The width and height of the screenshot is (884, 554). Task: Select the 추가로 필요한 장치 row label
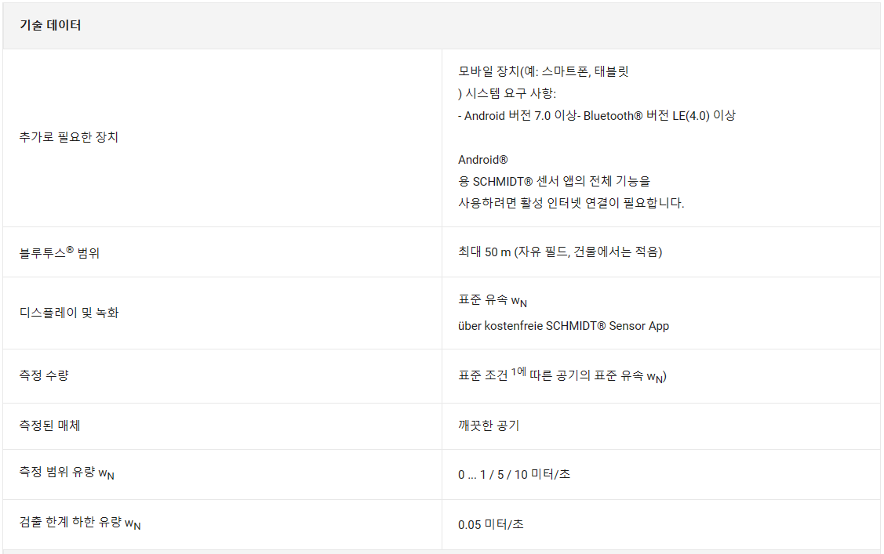click(69, 137)
